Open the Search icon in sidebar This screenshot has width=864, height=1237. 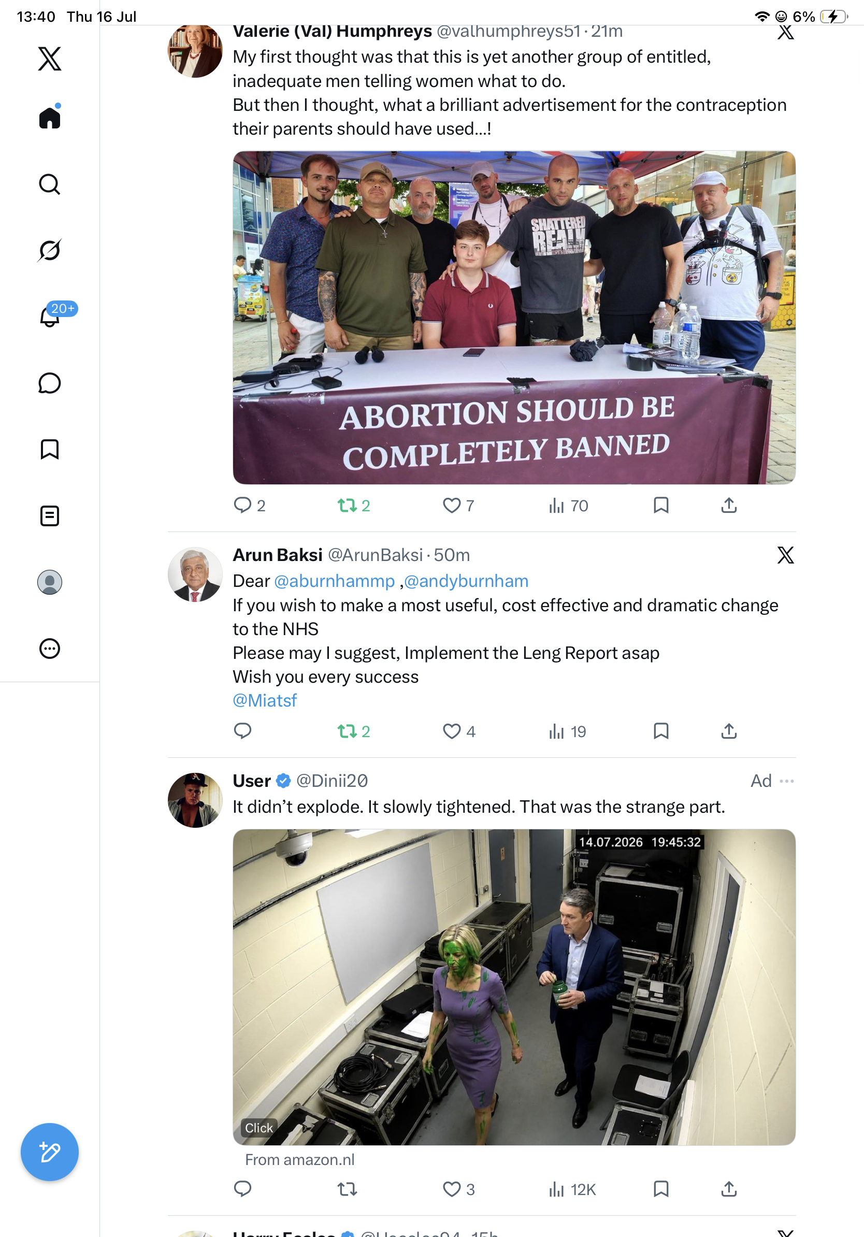pos(50,184)
